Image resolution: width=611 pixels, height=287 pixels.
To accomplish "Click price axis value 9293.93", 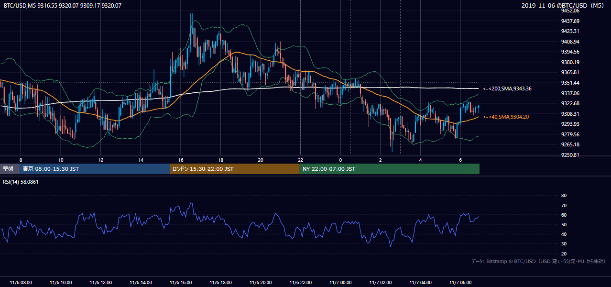I will [x=570, y=124].
